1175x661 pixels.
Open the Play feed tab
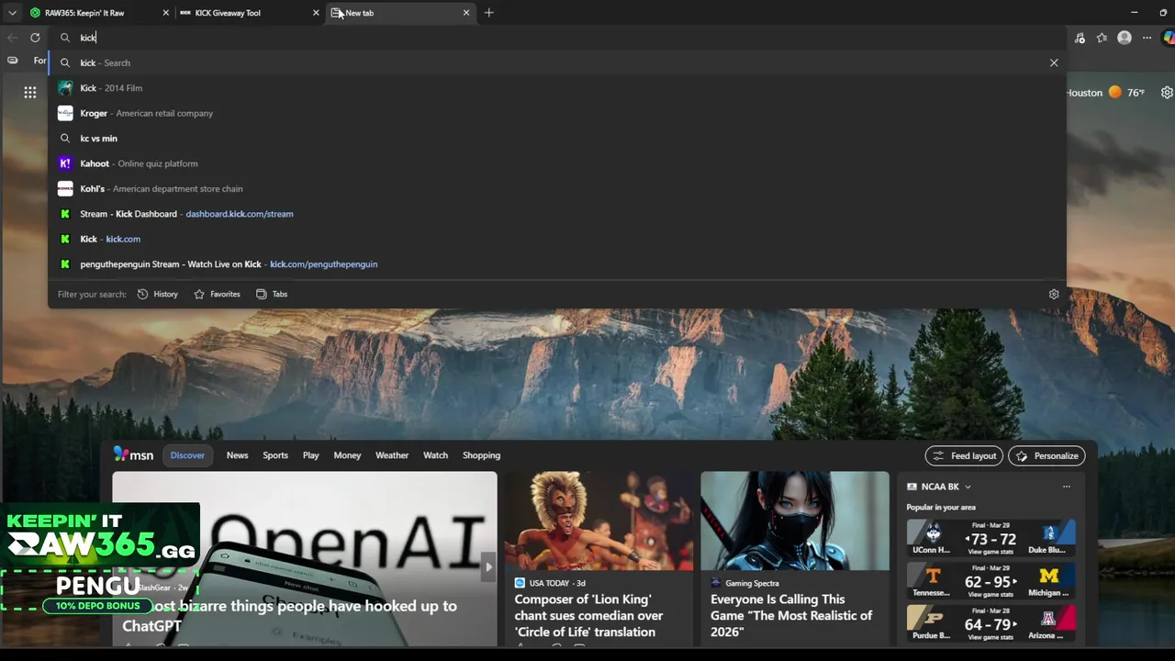click(311, 455)
